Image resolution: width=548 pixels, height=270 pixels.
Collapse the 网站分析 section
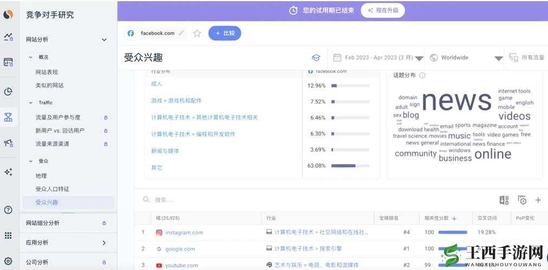[104, 40]
